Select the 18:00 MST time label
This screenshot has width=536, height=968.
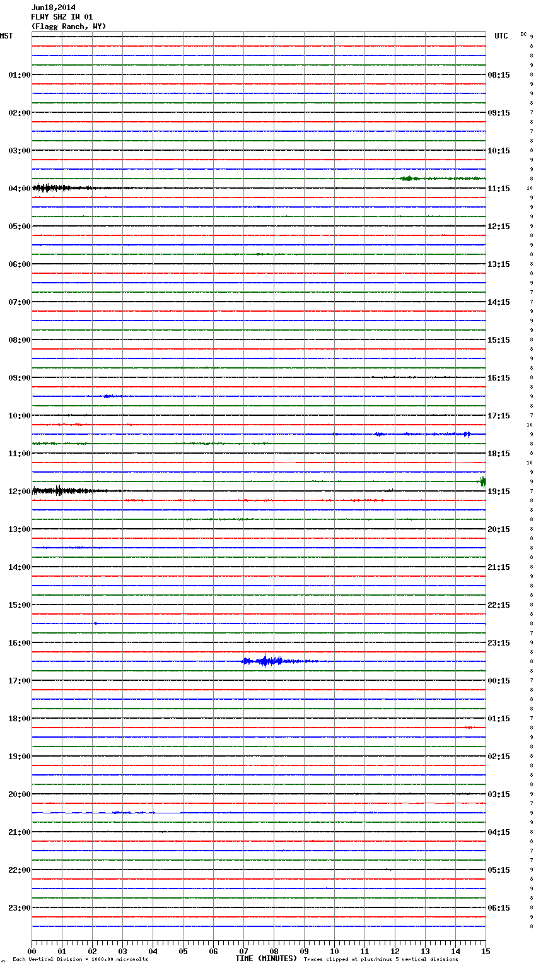(x=20, y=719)
